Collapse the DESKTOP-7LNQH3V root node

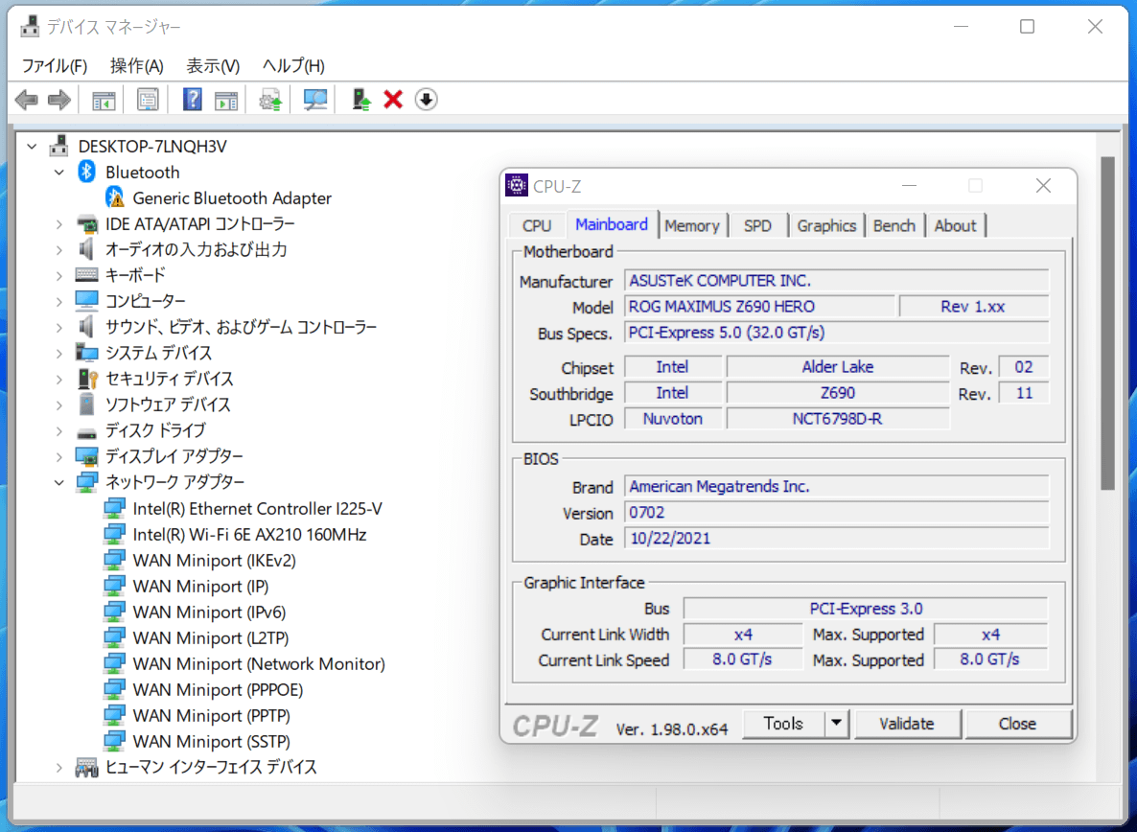pyautogui.click(x=32, y=147)
